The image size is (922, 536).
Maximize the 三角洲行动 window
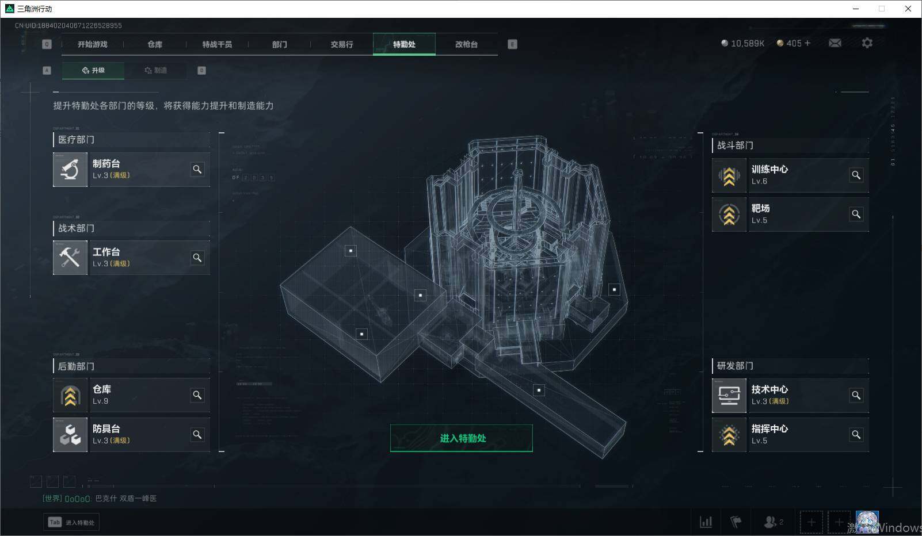pos(882,9)
